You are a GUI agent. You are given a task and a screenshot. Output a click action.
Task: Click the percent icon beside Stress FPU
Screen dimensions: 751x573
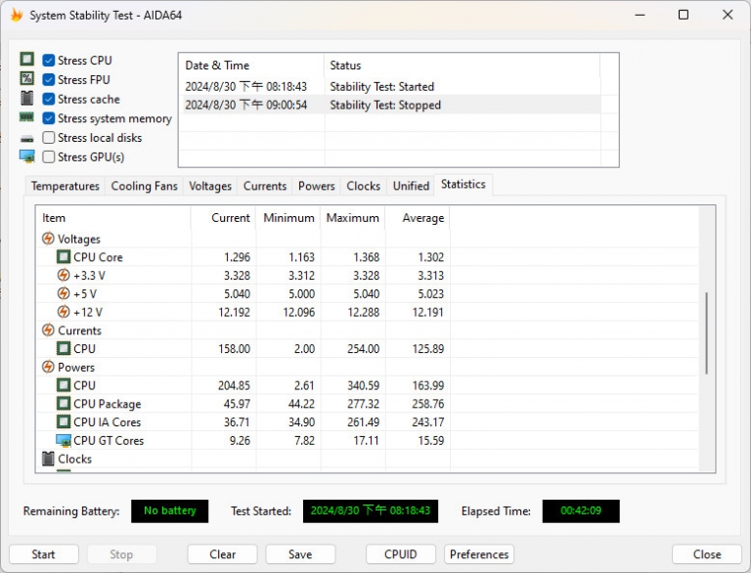tap(27, 78)
